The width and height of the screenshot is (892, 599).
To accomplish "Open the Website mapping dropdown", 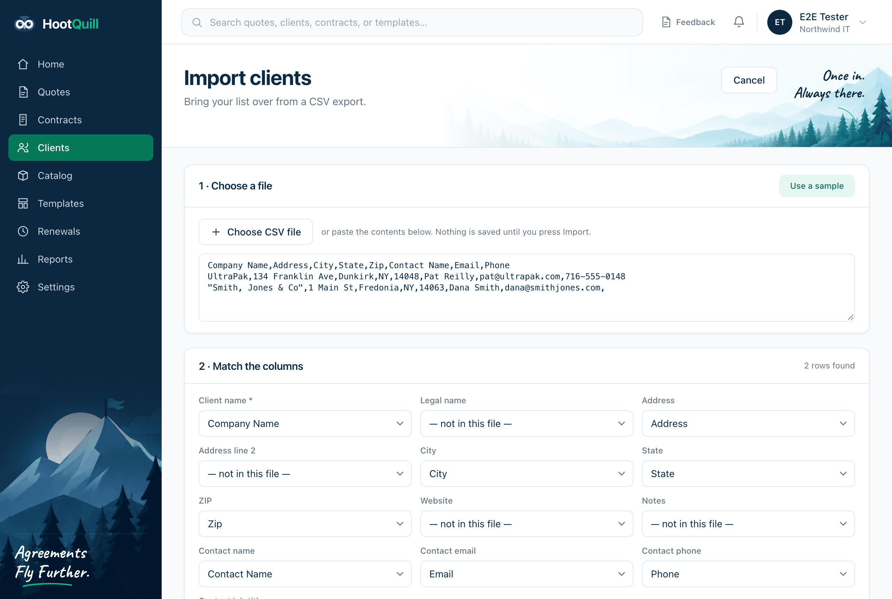I will tap(526, 524).
